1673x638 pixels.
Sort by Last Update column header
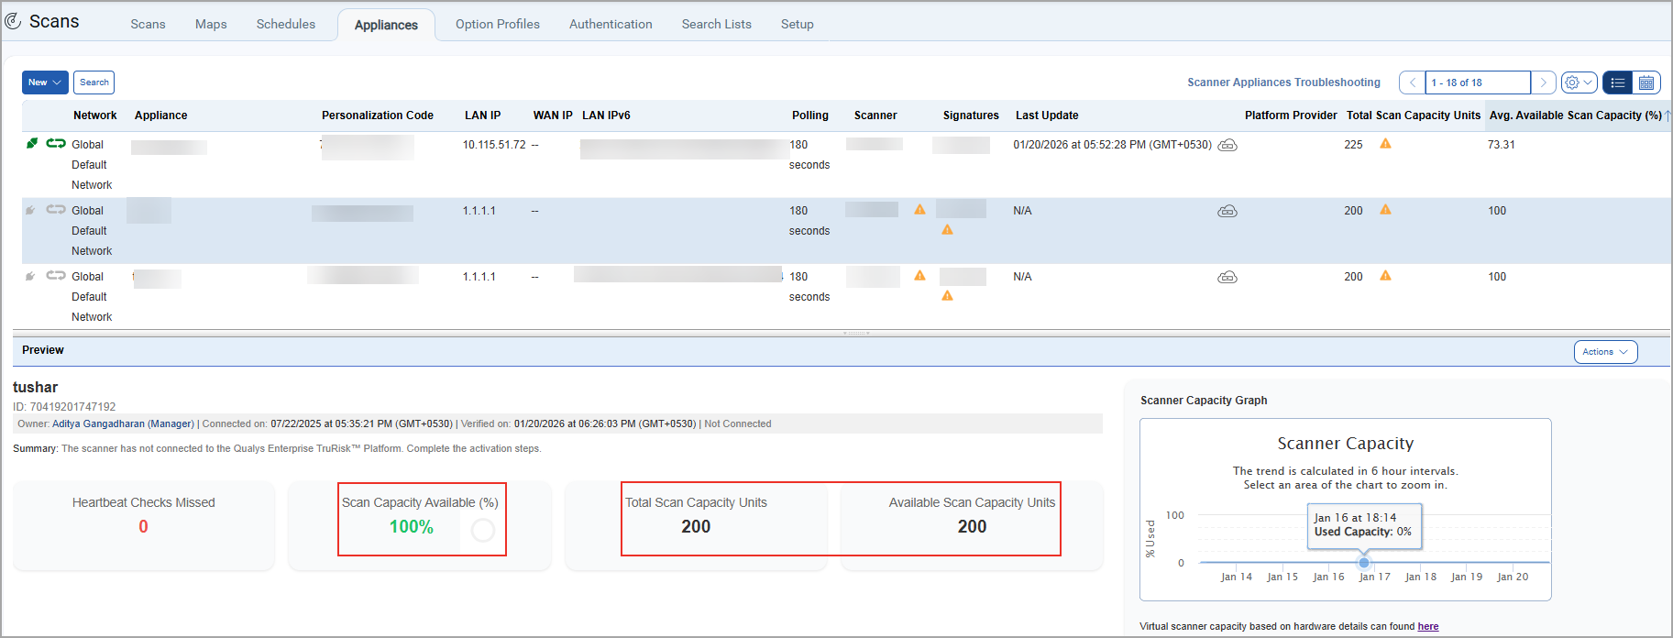click(1047, 115)
